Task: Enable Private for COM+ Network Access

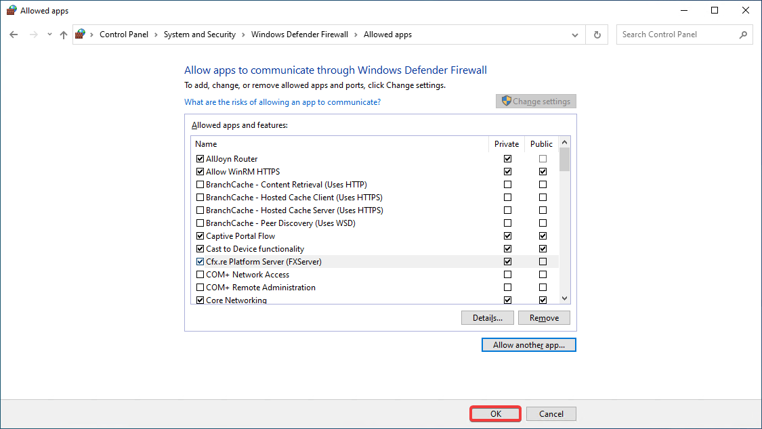Action: [507, 275]
